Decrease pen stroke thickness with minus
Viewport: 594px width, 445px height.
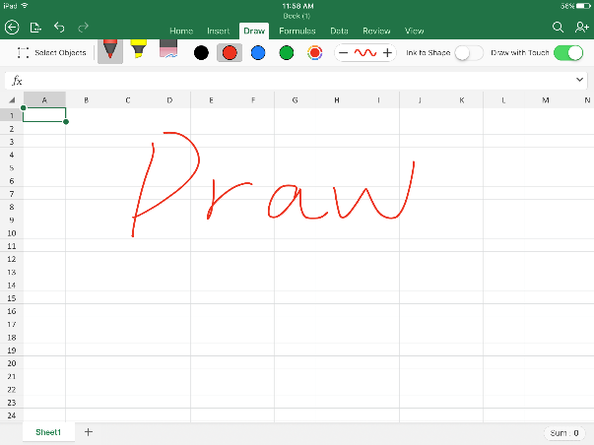pyautogui.click(x=343, y=52)
